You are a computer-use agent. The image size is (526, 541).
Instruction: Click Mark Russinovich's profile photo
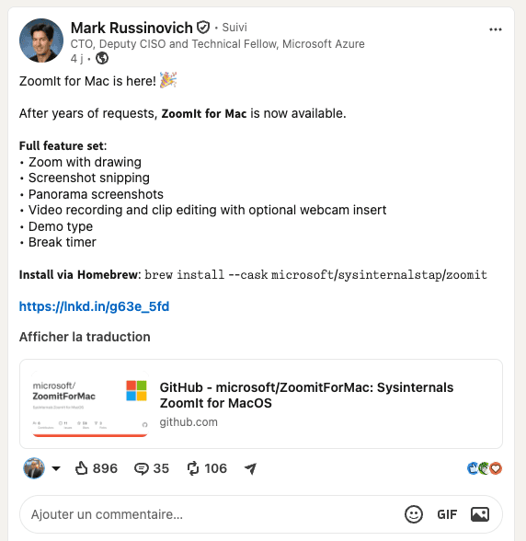click(x=41, y=40)
